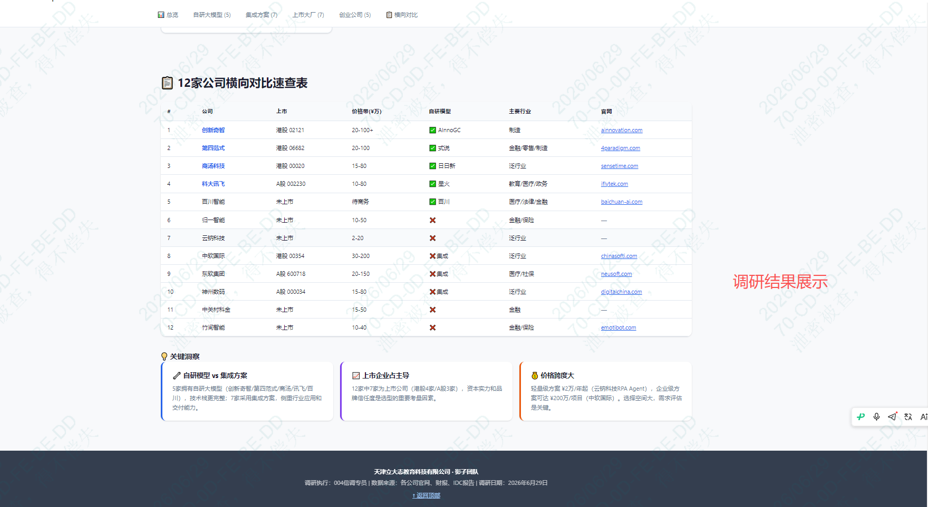
Task: Click the 医疗/社保 industry cell
Action: pos(521,274)
